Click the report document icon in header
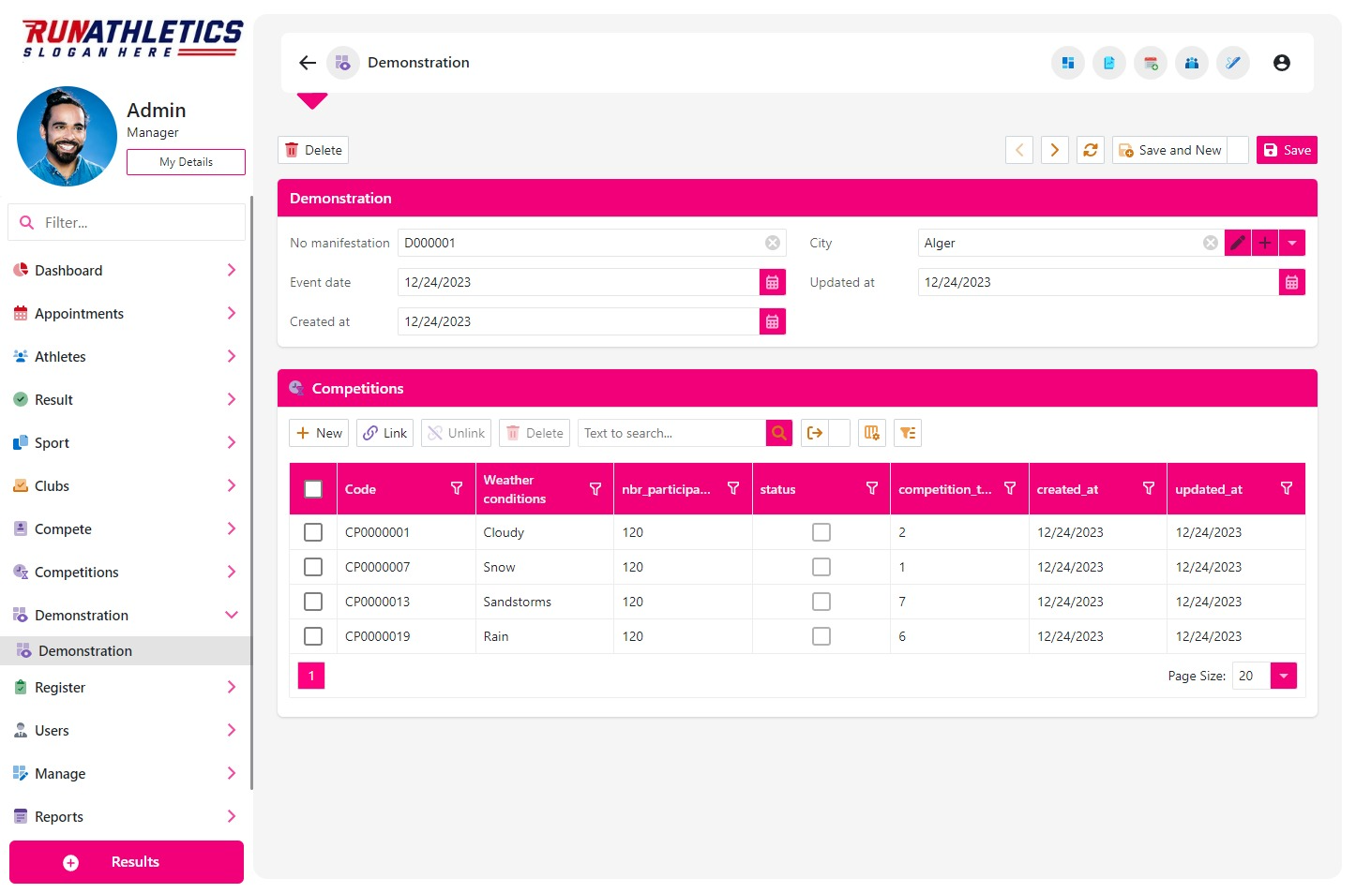1356x893 pixels. click(1108, 62)
